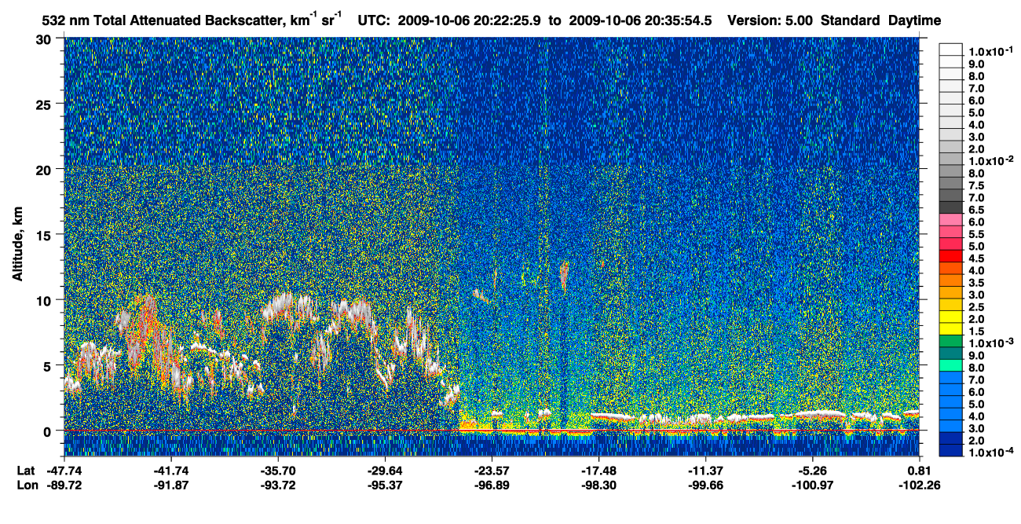Select the 'Version: 5.00' text

click(x=770, y=20)
